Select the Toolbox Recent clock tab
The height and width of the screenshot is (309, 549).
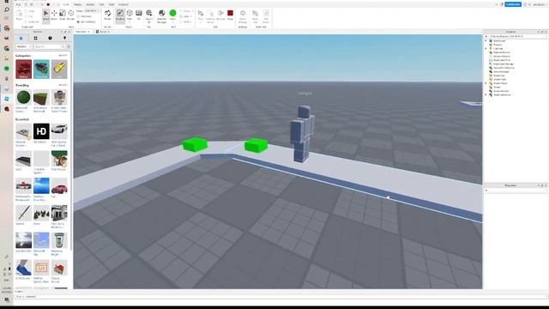pyautogui.click(x=50, y=38)
